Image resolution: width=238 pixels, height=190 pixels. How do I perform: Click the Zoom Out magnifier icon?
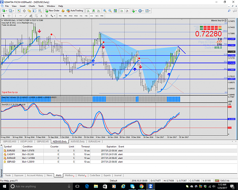tap(110, 11)
